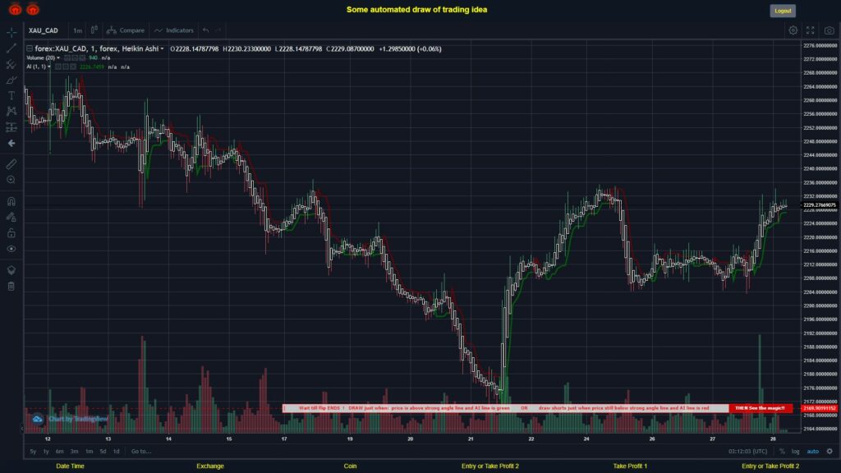Viewport: 841px width, 473px height.
Task: Open chart settings gear in top toolbar
Action: tap(793, 30)
